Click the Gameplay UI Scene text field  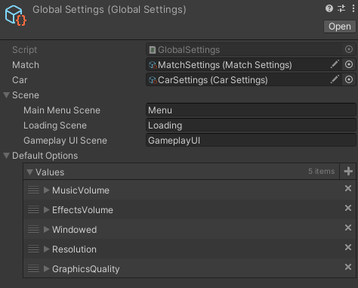251,141
